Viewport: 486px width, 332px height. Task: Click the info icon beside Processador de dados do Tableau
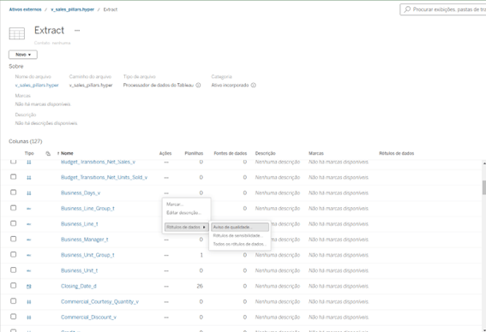click(x=198, y=85)
